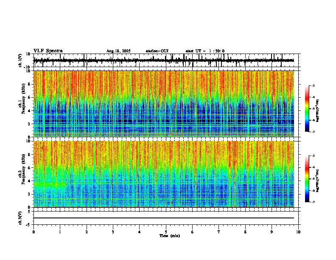Image resolution: width=336 pixels, height=260 pixels.
Task: Click the "start UT = 1:30:0" text
Action: coord(205,51)
